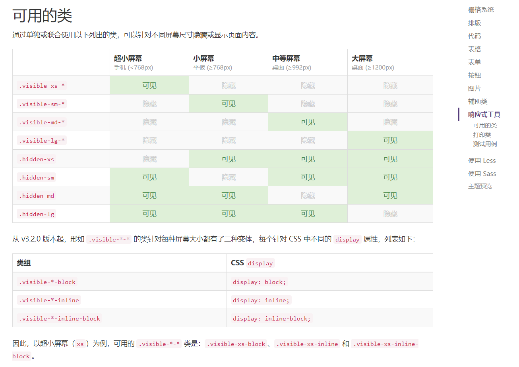Click 可见 cell in .visible-md-* row
This screenshot has width=519, height=367.
(x=308, y=122)
